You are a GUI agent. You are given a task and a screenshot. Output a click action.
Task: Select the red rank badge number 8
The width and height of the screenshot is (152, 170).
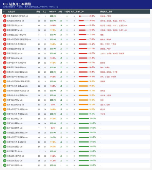pyautogui.click(x=5, y=49)
